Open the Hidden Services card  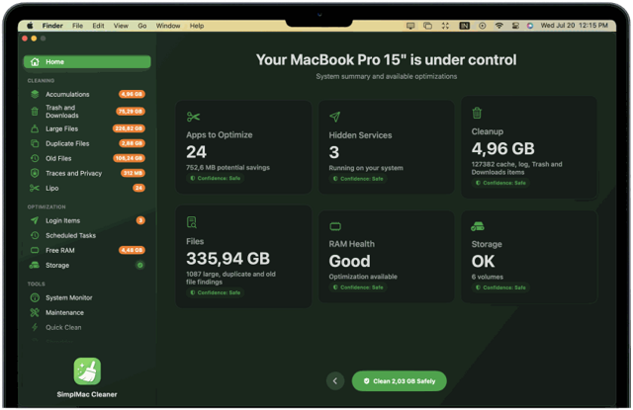point(387,147)
